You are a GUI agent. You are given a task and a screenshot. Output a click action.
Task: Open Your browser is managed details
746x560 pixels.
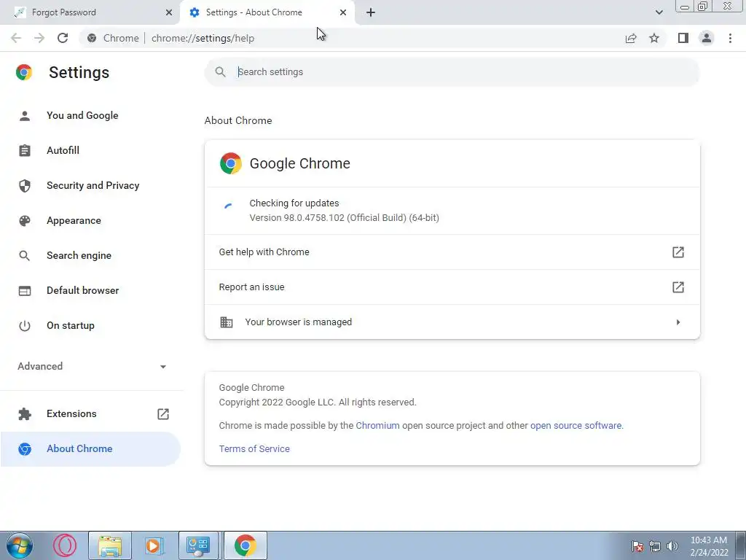452,322
